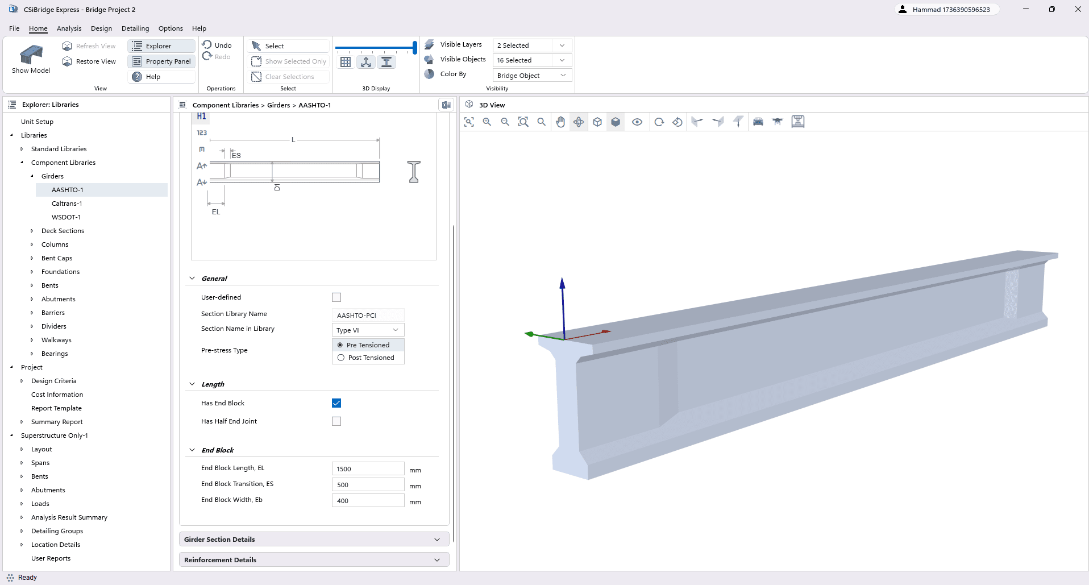Click the End Block Length, EL field
Viewport: 1089px width, 585px height.
point(368,469)
